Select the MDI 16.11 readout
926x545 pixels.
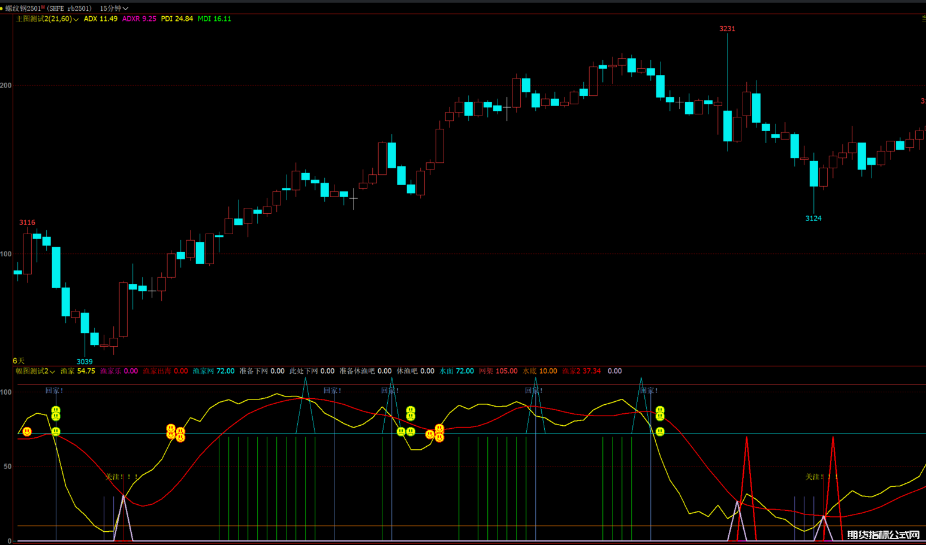[x=215, y=19]
